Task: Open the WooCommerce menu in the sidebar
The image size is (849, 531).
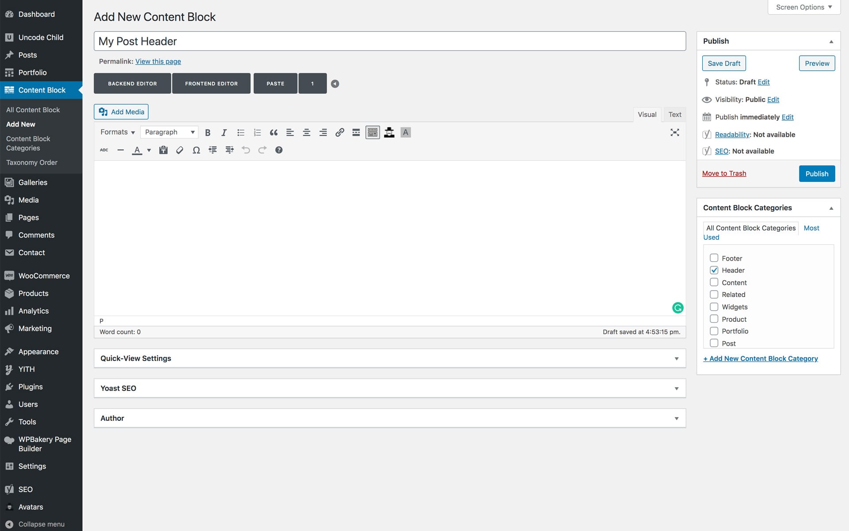Action: 44,276
